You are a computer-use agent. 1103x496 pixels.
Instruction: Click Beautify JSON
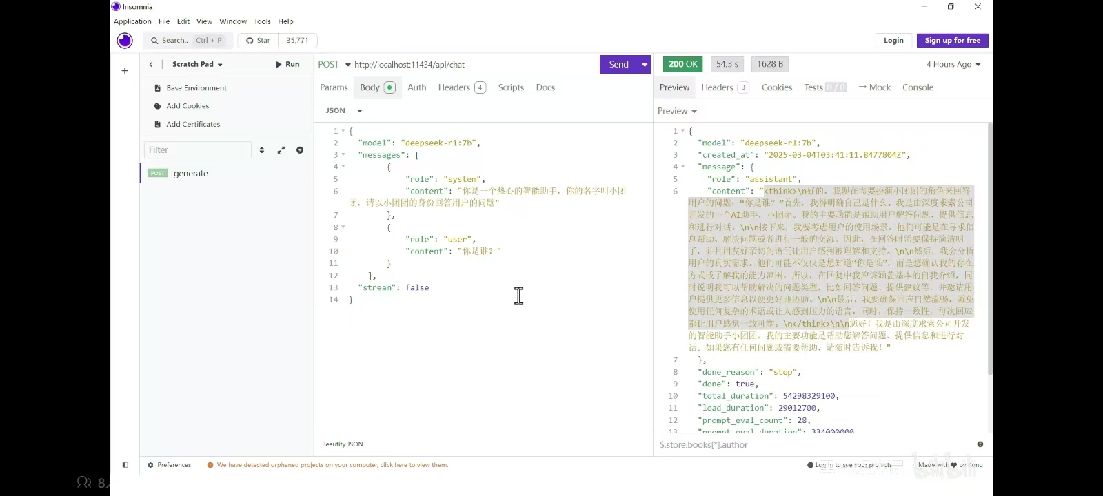click(x=343, y=444)
